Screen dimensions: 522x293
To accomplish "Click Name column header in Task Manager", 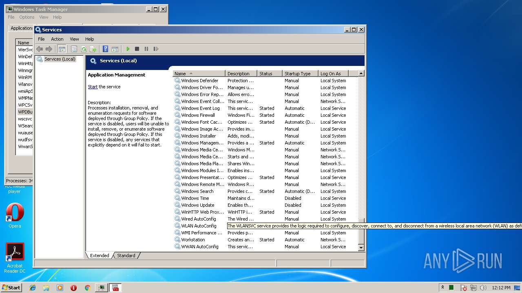I will click(24, 43).
